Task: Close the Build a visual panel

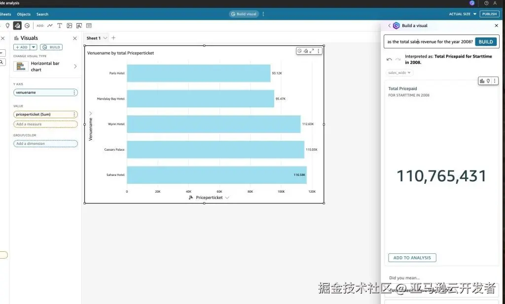Action: 496,26
